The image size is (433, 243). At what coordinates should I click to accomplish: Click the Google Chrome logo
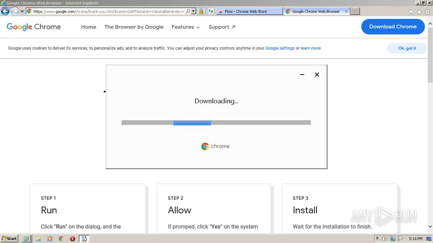point(34,27)
